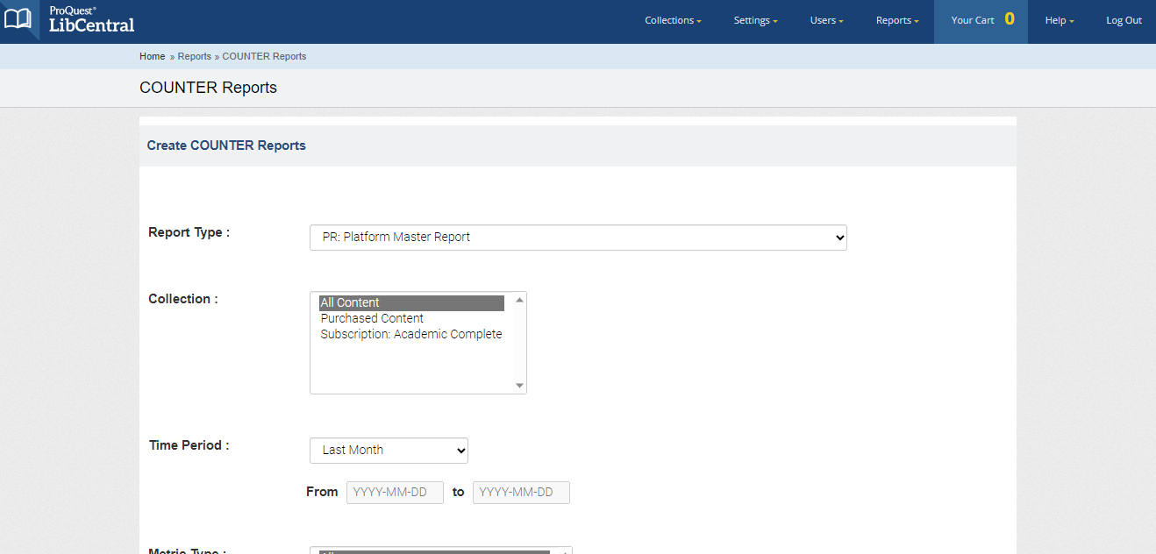
Task: Open the Report Type dropdown
Action: (577, 237)
